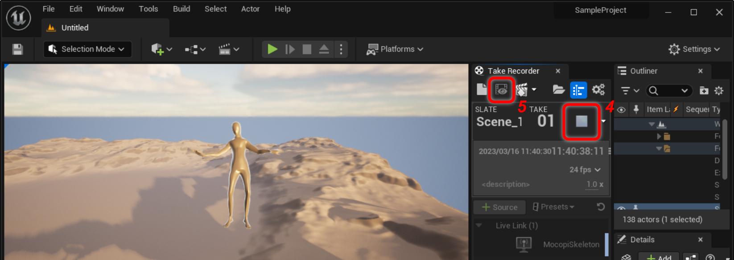Click the description field in Take Recorder
734x260 pixels.
[x=506, y=184]
